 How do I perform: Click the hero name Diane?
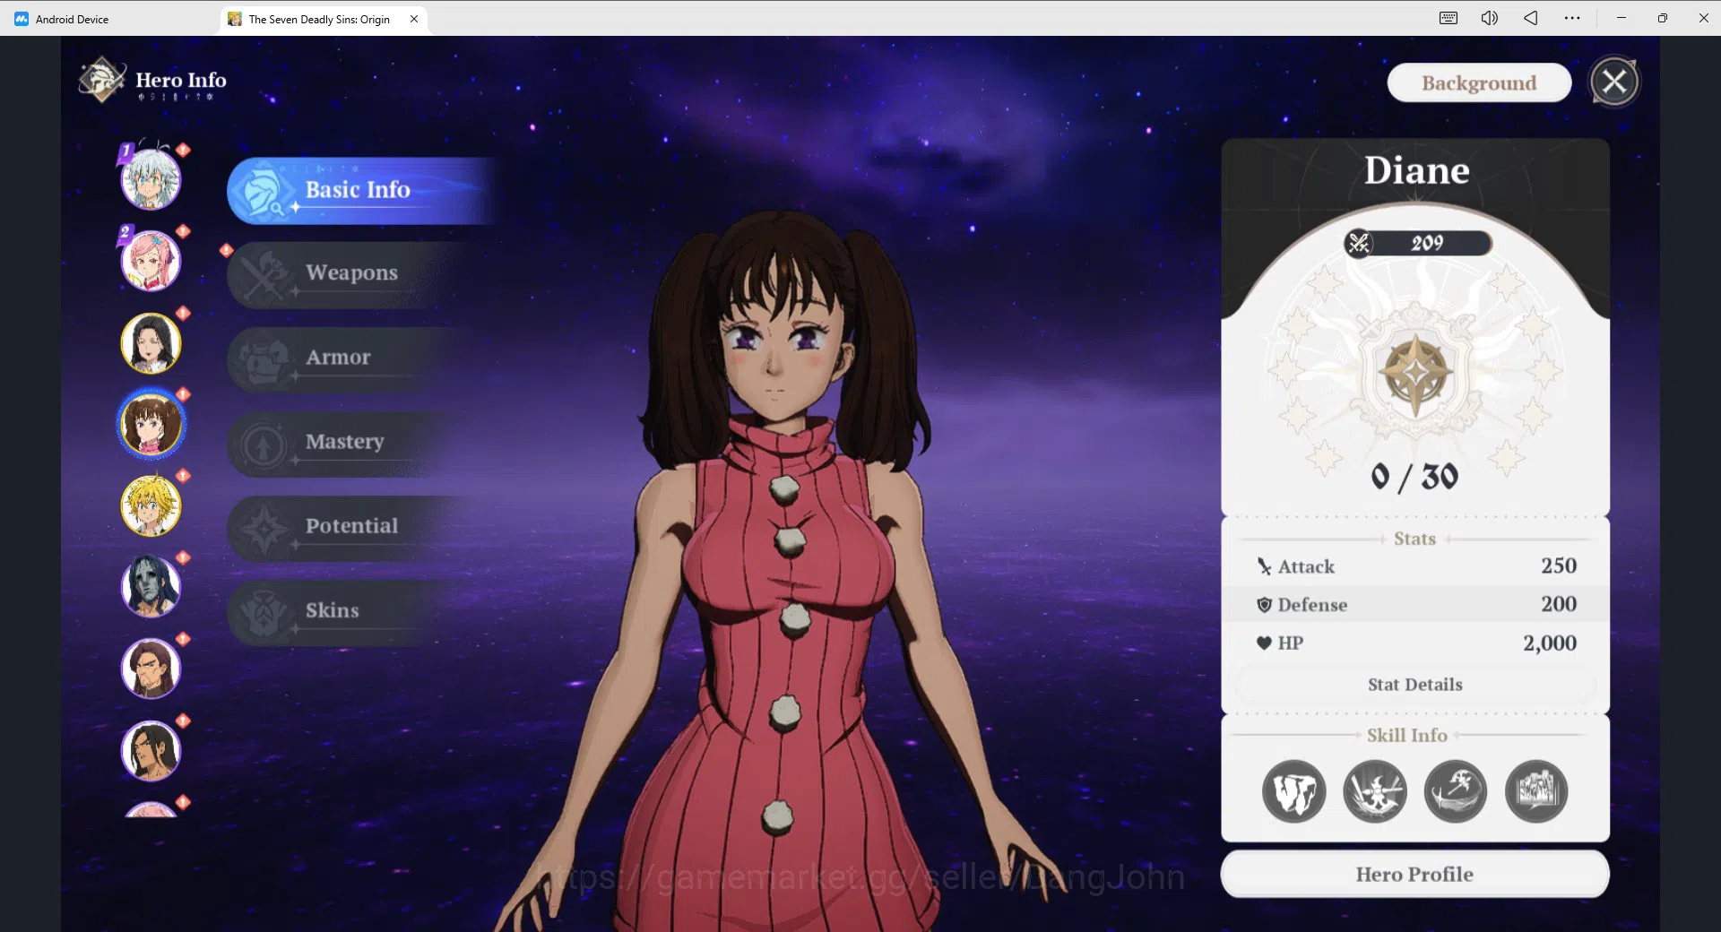1416,170
